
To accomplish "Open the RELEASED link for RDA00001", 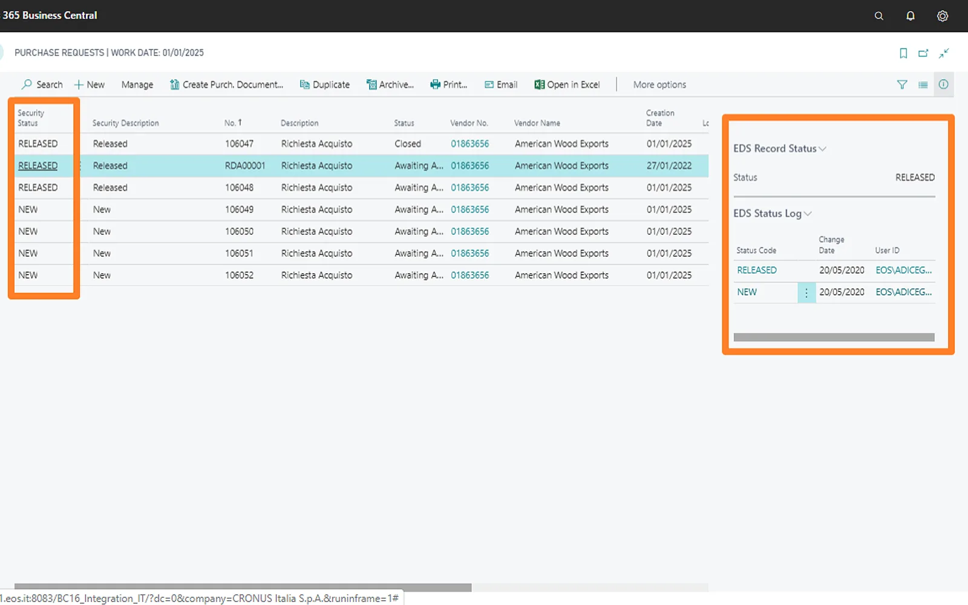I will [38, 166].
